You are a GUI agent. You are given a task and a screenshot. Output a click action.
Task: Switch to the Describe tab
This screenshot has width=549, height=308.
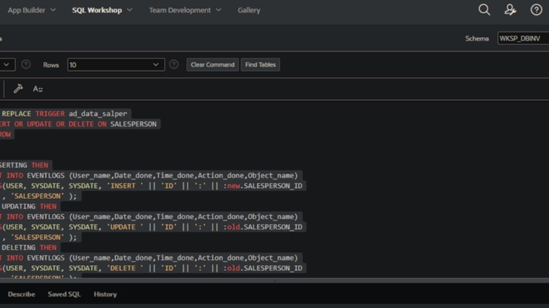(x=21, y=295)
